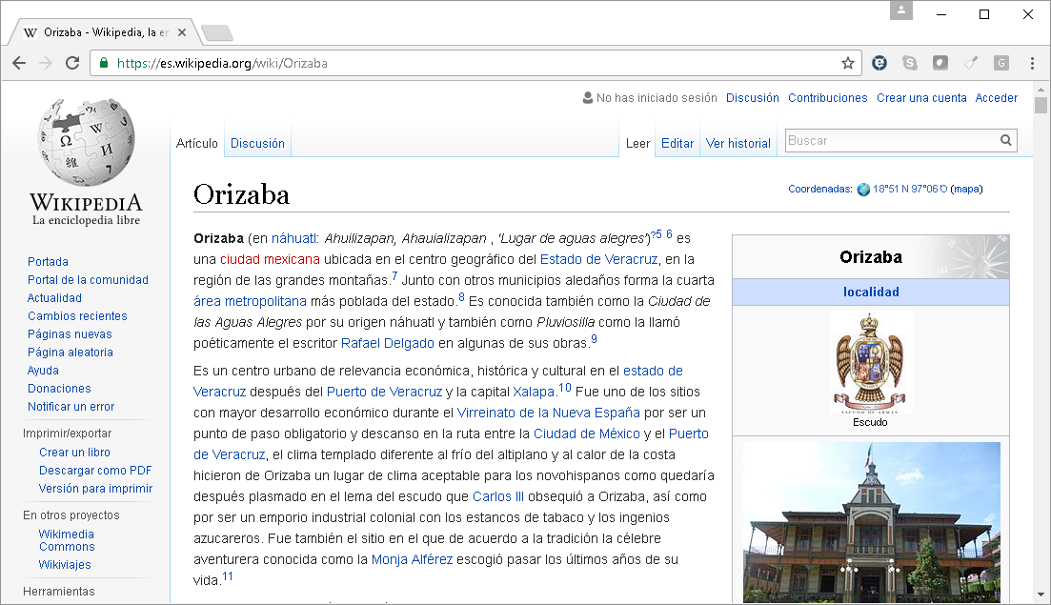Open a new browser tab
The width and height of the screenshot is (1051, 605).
click(x=217, y=32)
